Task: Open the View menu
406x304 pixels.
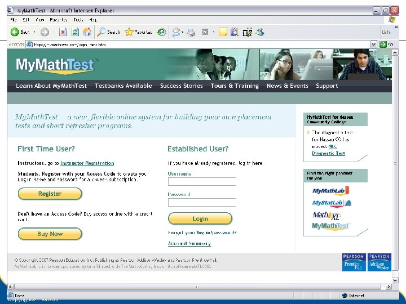Action: pyautogui.click(x=40, y=20)
